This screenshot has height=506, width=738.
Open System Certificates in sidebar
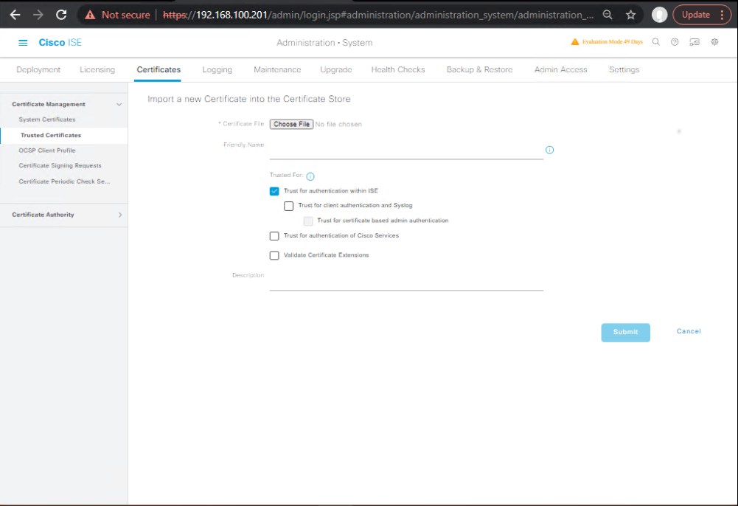47,119
